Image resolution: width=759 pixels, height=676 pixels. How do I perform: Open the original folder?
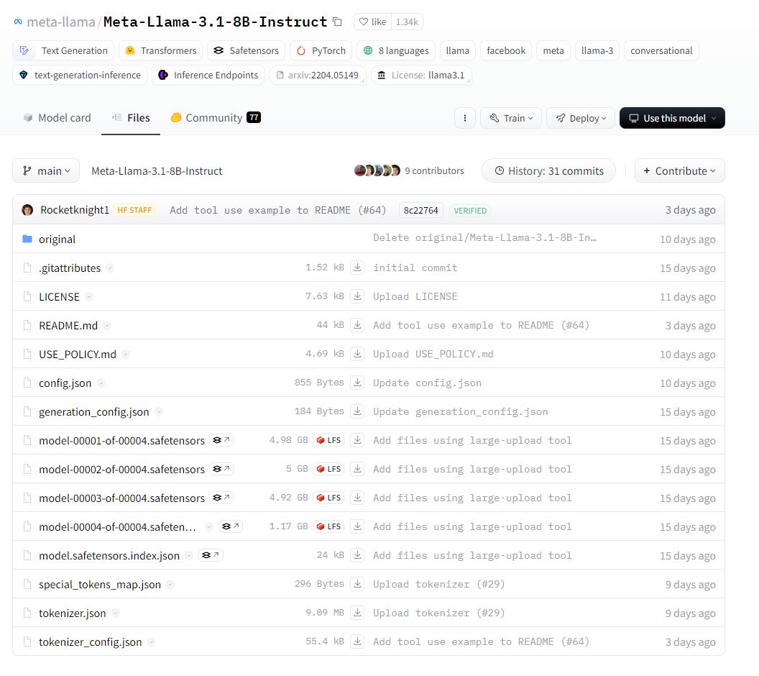click(57, 239)
